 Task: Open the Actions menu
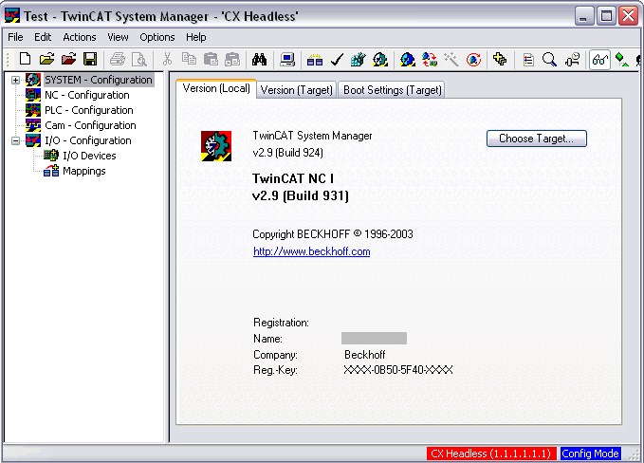pyautogui.click(x=80, y=37)
